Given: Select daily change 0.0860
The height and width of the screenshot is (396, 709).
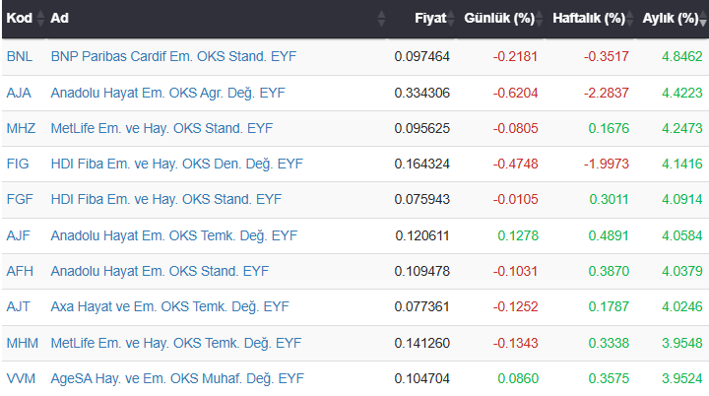Looking at the screenshot, I should [x=518, y=378].
